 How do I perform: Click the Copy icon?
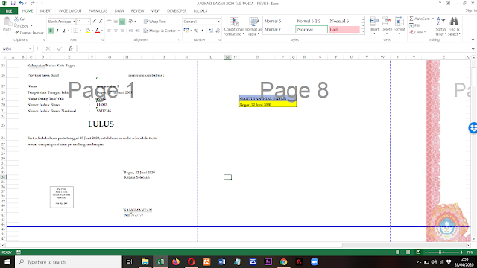16,26
